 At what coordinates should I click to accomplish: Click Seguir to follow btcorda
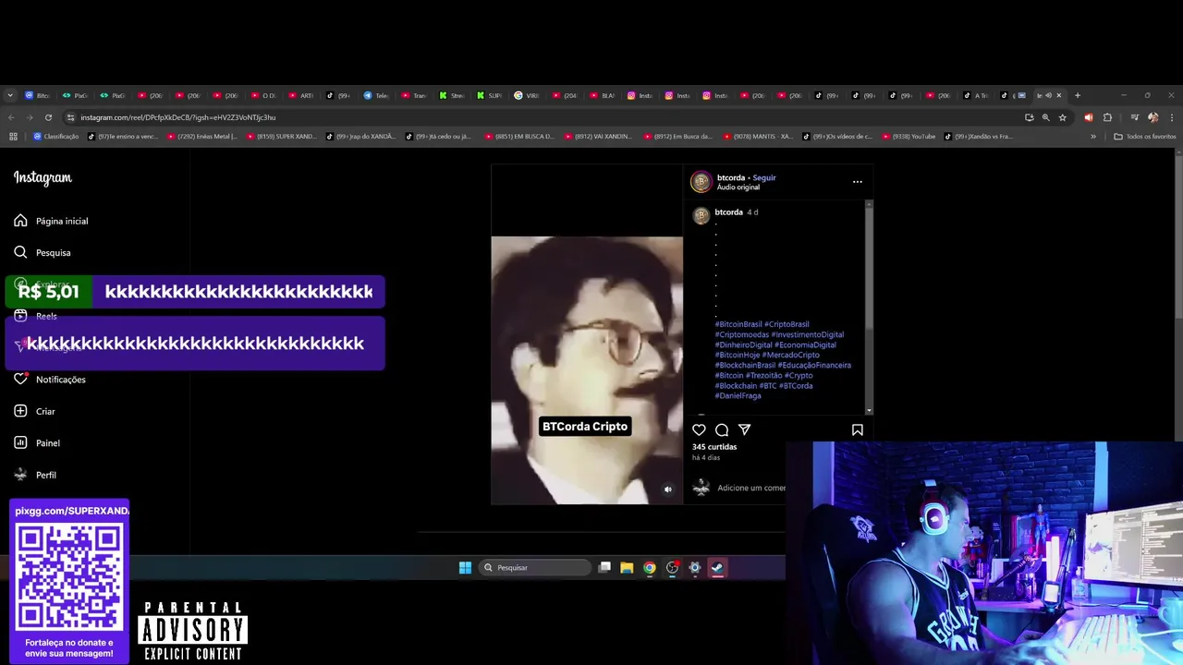(764, 177)
